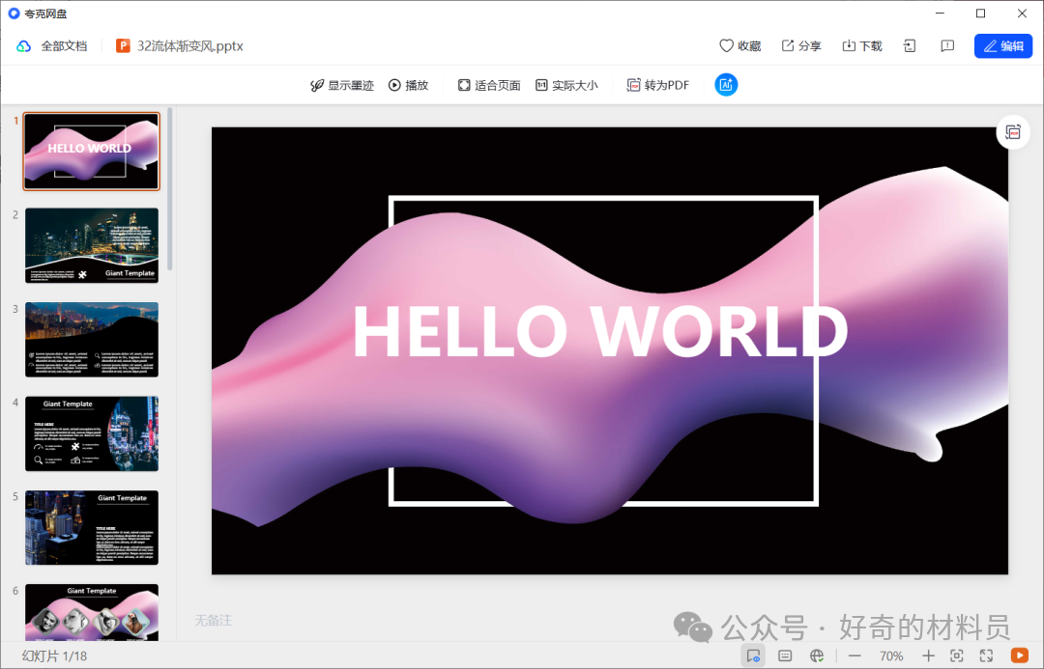The image size is (1044, 669).
Task: Select 适合页面 fit page option
Action: 489,85
